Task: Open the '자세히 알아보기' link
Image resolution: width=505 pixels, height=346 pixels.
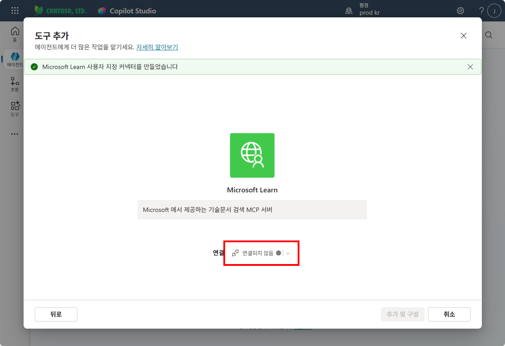Action: pyautogui.click(x=157, y=47)
